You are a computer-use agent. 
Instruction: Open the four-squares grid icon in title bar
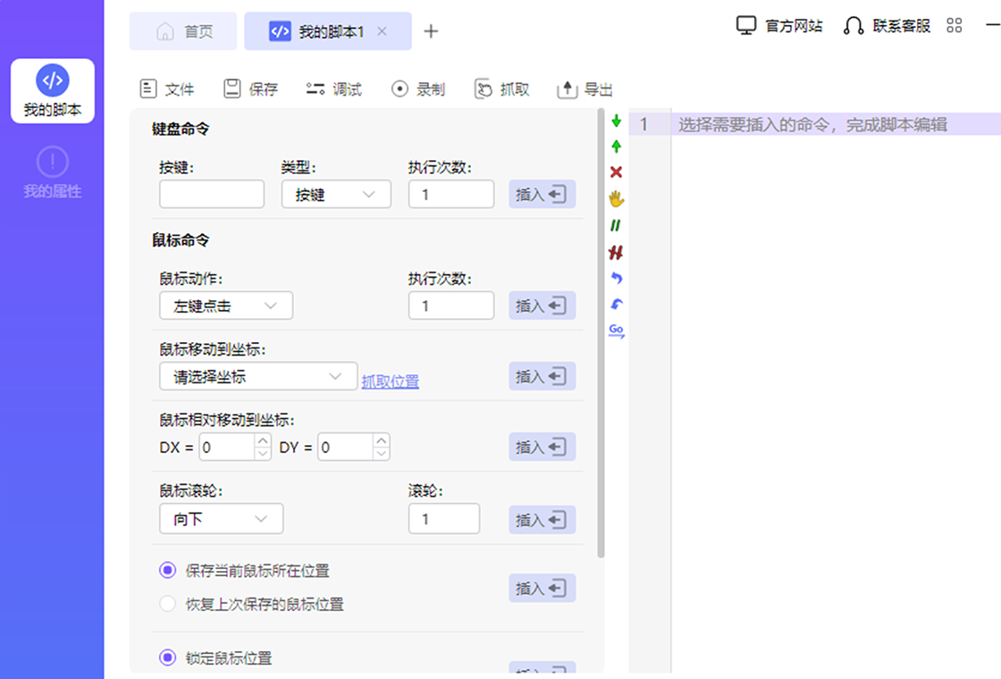click(955, 26)
